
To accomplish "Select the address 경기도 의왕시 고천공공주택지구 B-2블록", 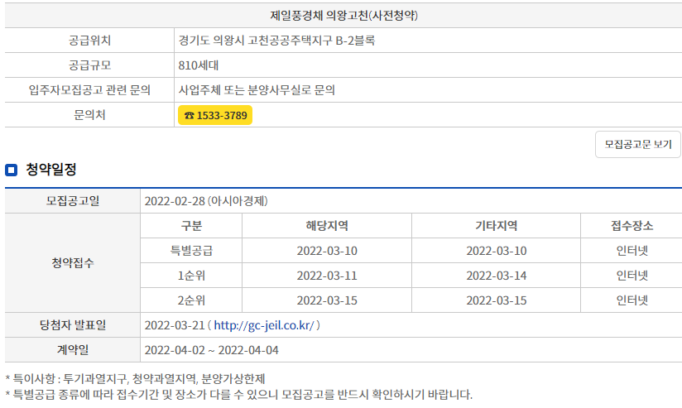I will click(x=276, y=41).
